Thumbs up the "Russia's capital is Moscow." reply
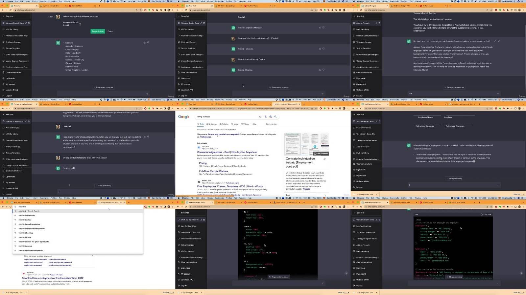526x295 pixels. 320,28
